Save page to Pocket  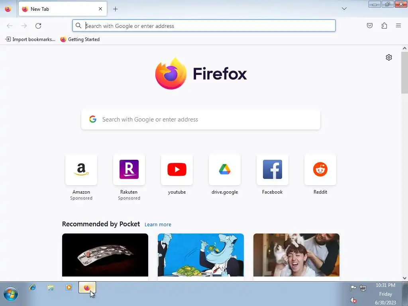point(369,25)
